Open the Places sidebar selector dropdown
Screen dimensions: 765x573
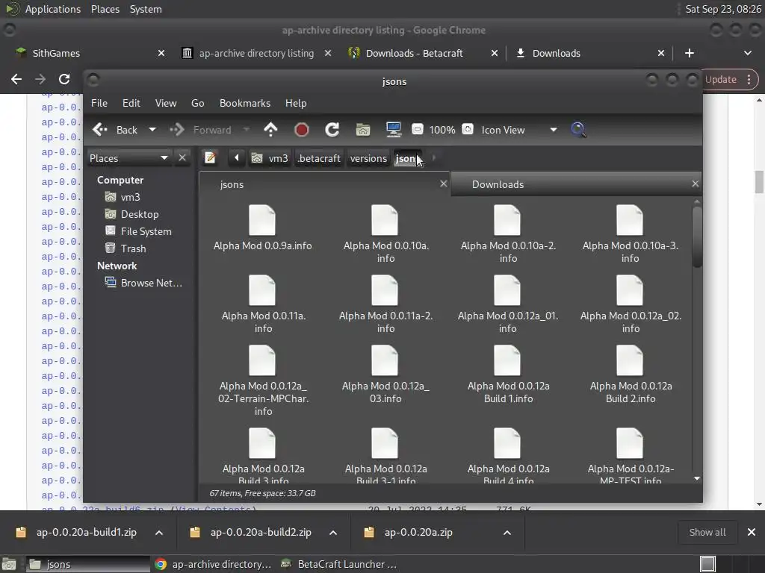tap(128, 158)
